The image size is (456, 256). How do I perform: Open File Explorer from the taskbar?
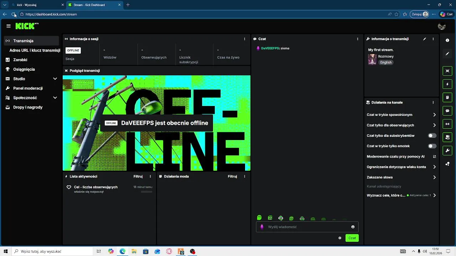134,251
